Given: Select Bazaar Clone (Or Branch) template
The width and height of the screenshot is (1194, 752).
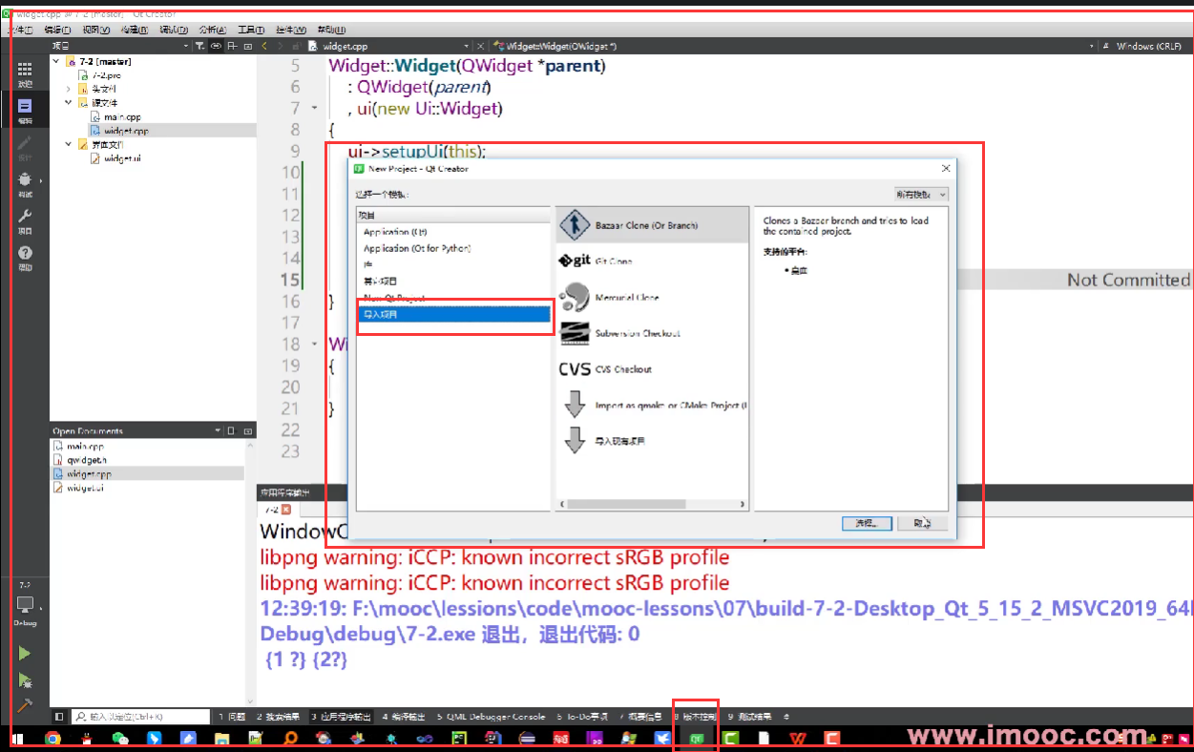Looking at the screenshot, I should [653, 225].
